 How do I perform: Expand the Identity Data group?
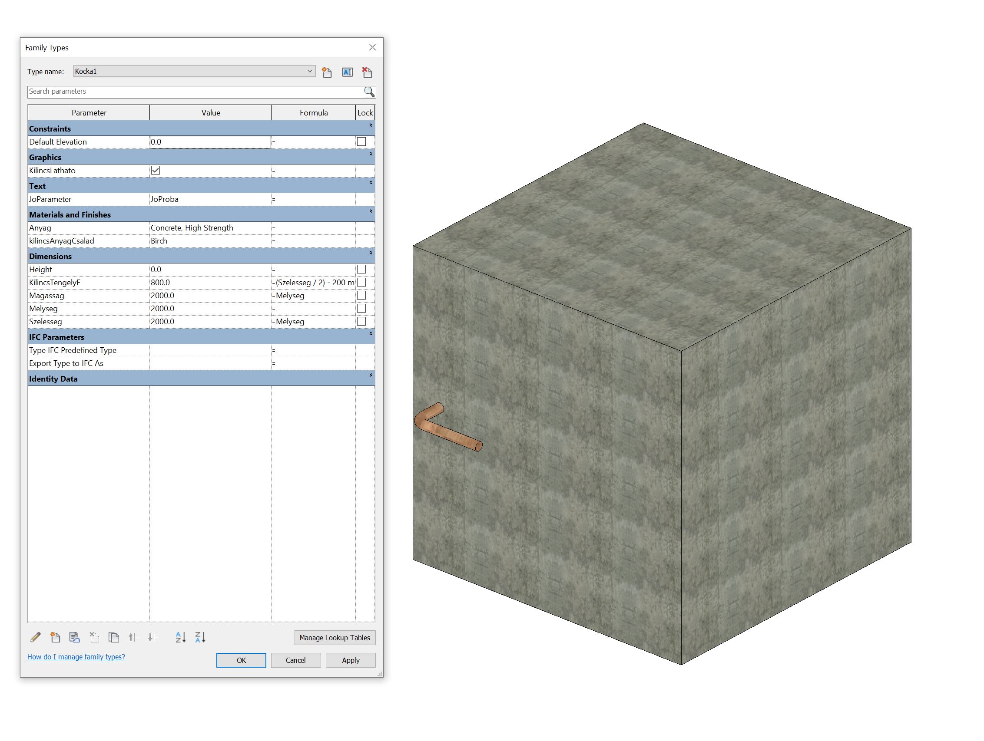[x=371, y=375]
